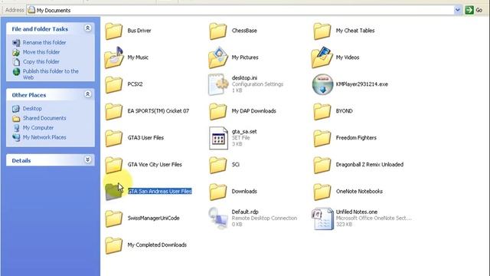Click the KMPlayer2931214.exe file name
The image size is (490, 276).
click(x=362, y=84)
